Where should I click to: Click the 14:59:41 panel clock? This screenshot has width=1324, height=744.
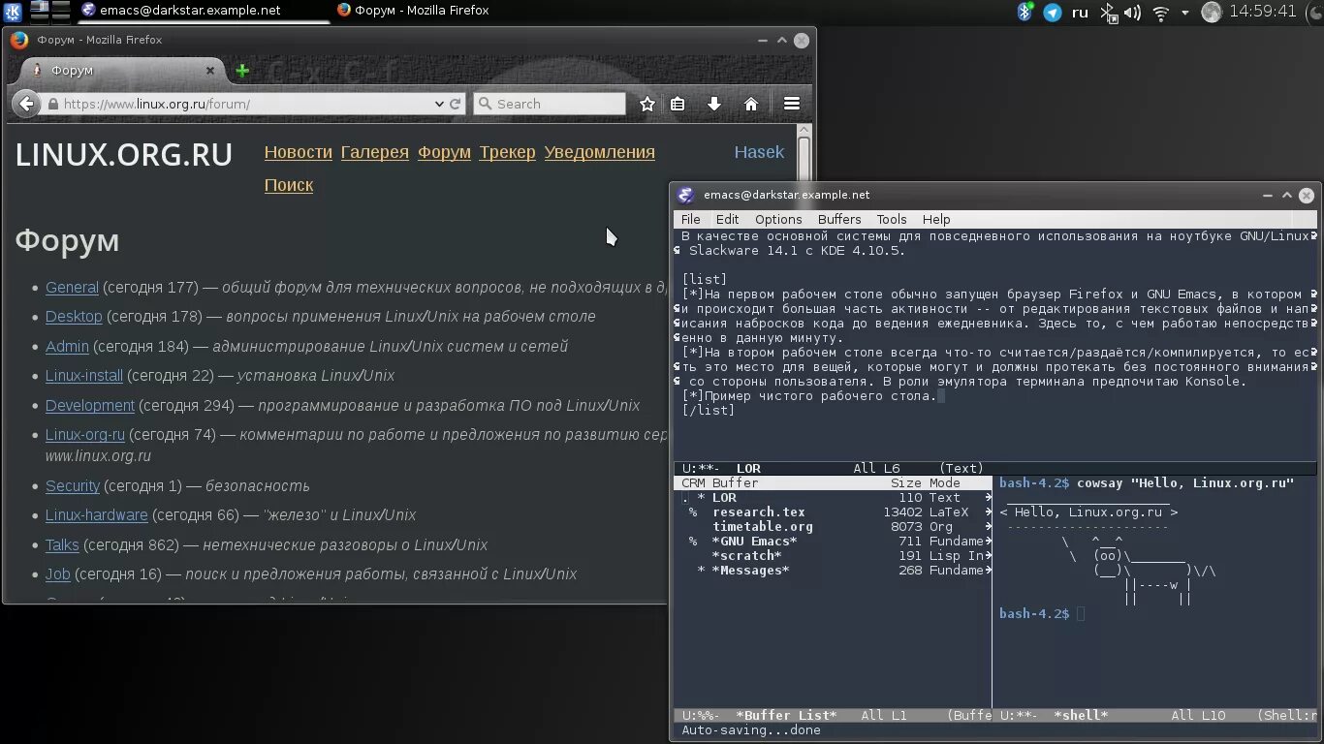click(x=1262, y=12)
